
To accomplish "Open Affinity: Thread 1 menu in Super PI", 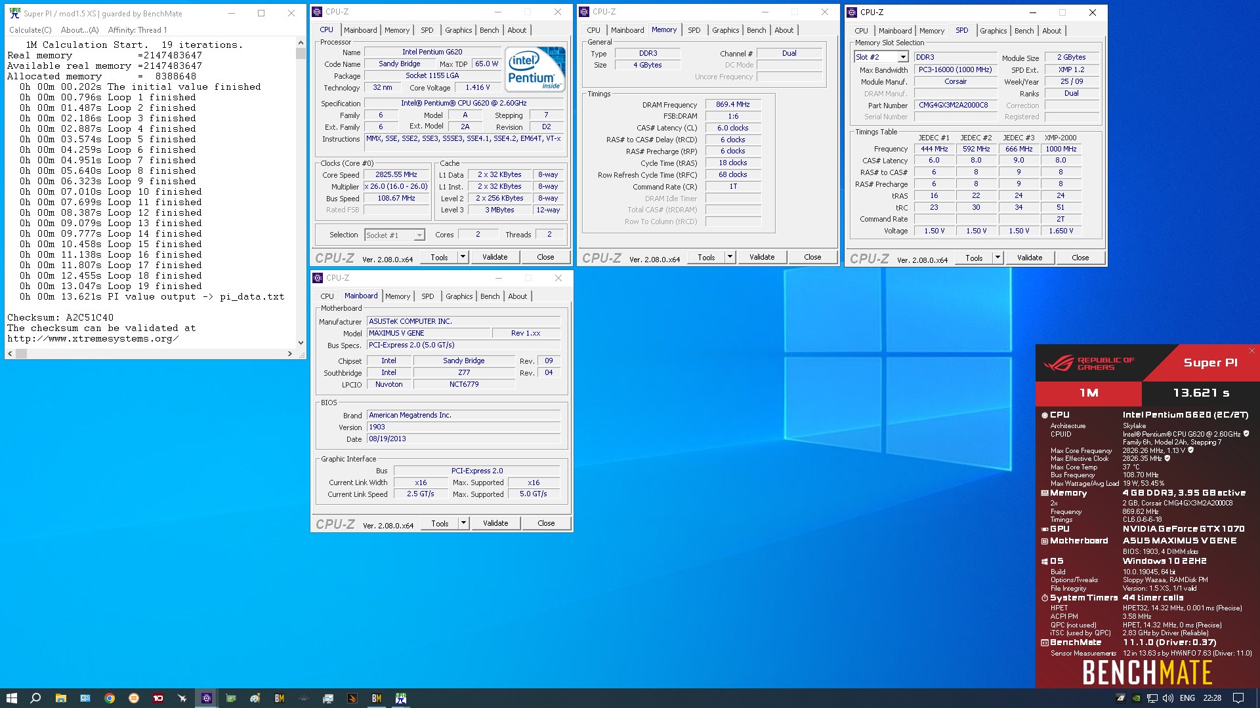I will pyautogui.click(x=137, y=30).
